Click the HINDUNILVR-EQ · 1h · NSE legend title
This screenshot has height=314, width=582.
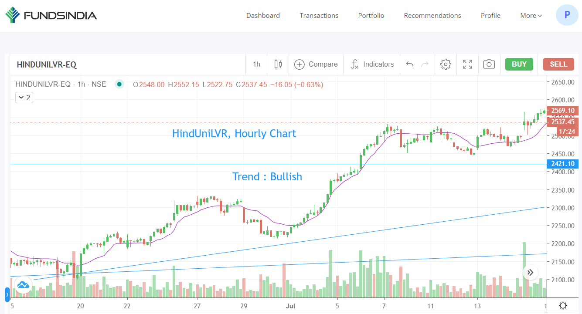pos(61,84)
